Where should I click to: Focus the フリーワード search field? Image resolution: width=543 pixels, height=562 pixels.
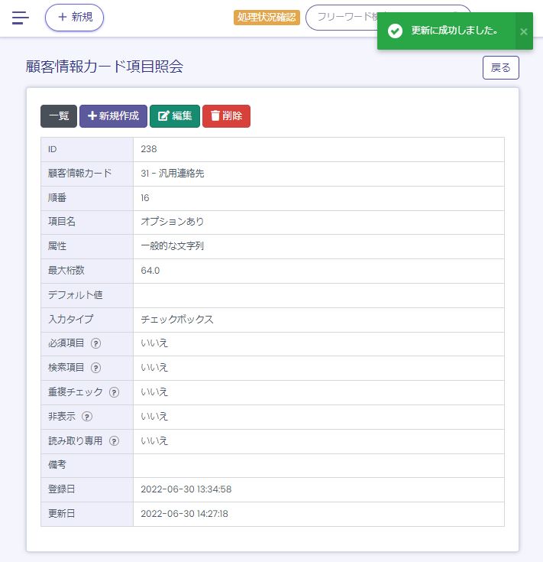344,18
